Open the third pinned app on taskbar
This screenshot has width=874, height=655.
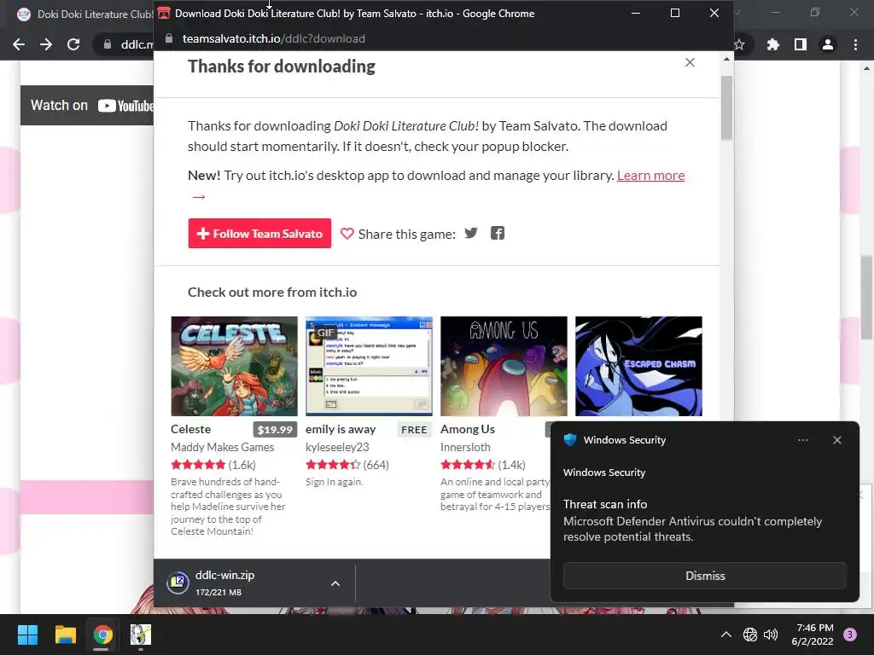141,635
